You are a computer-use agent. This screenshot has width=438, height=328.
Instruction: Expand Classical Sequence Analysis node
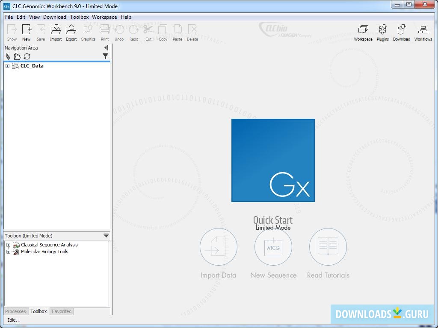[9, 245]
